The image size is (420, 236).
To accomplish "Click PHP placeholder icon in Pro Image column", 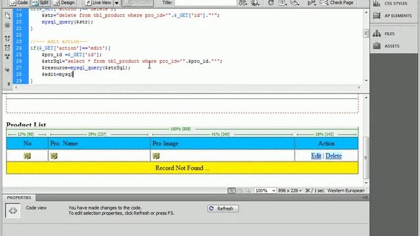I will 156,156.
